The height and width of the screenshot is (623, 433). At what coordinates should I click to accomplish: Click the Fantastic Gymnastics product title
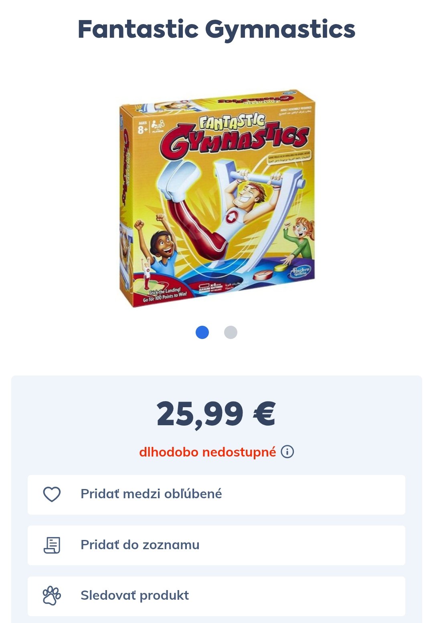coord(216,30)
